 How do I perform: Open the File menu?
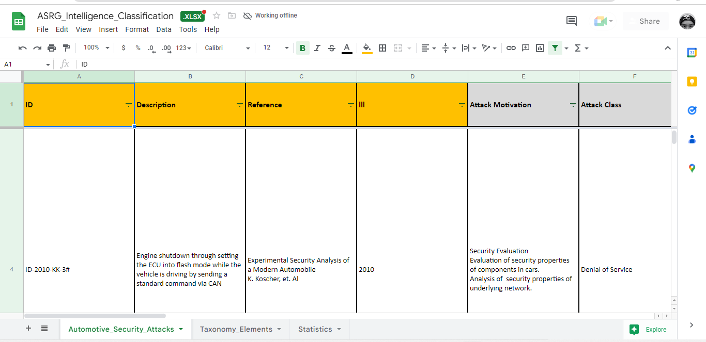point(42,29)
